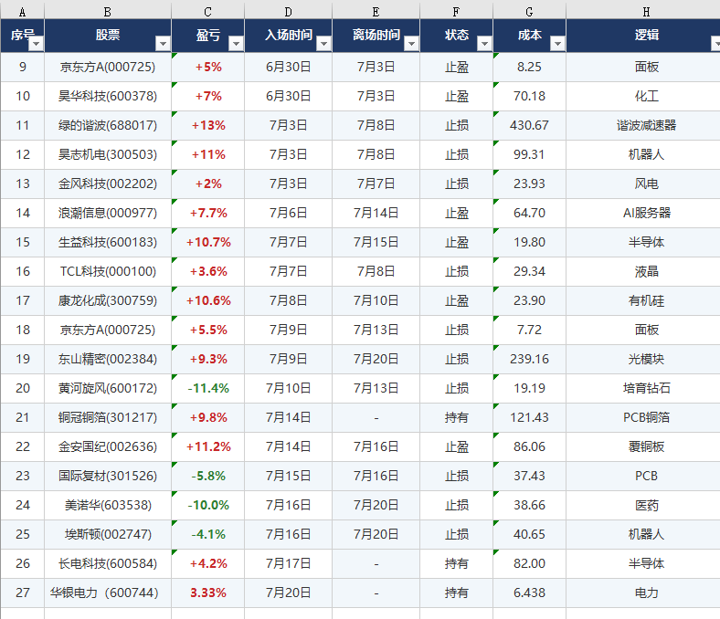The image size is (720, 619).
Task: Click the +10.7% profit cell
Action: pyautogui.click(x=208, y=242)
